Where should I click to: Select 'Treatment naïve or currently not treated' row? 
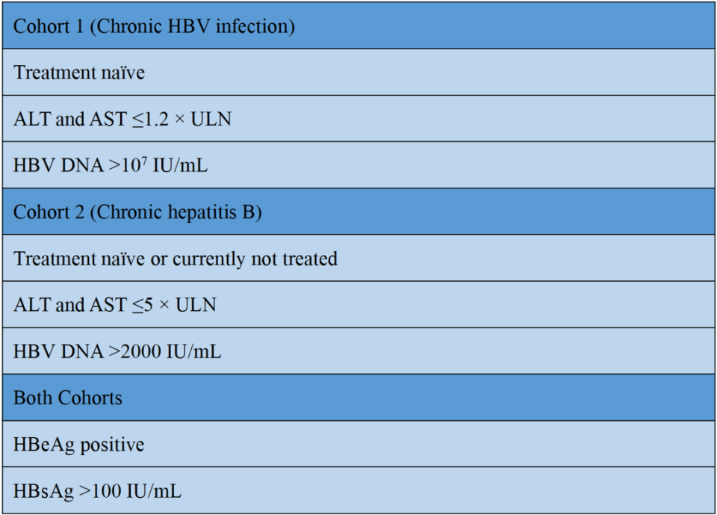[358, 259]
